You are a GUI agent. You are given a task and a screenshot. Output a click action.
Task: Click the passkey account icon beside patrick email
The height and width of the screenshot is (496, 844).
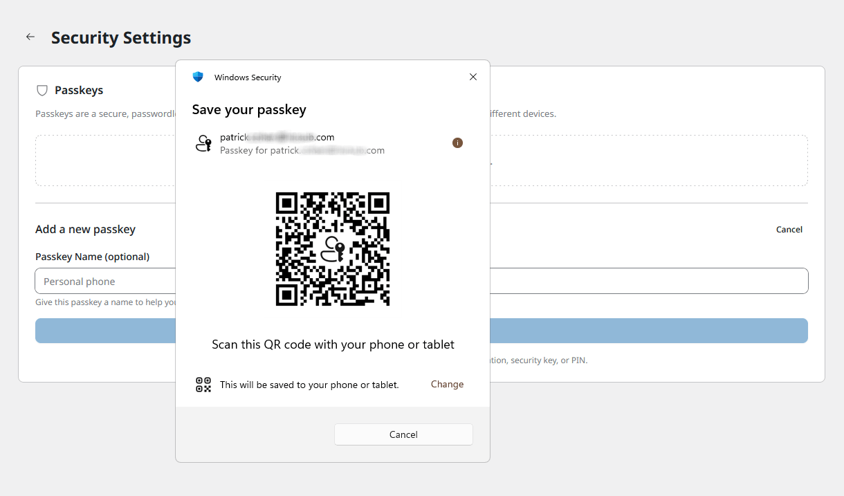click(203, 143)
